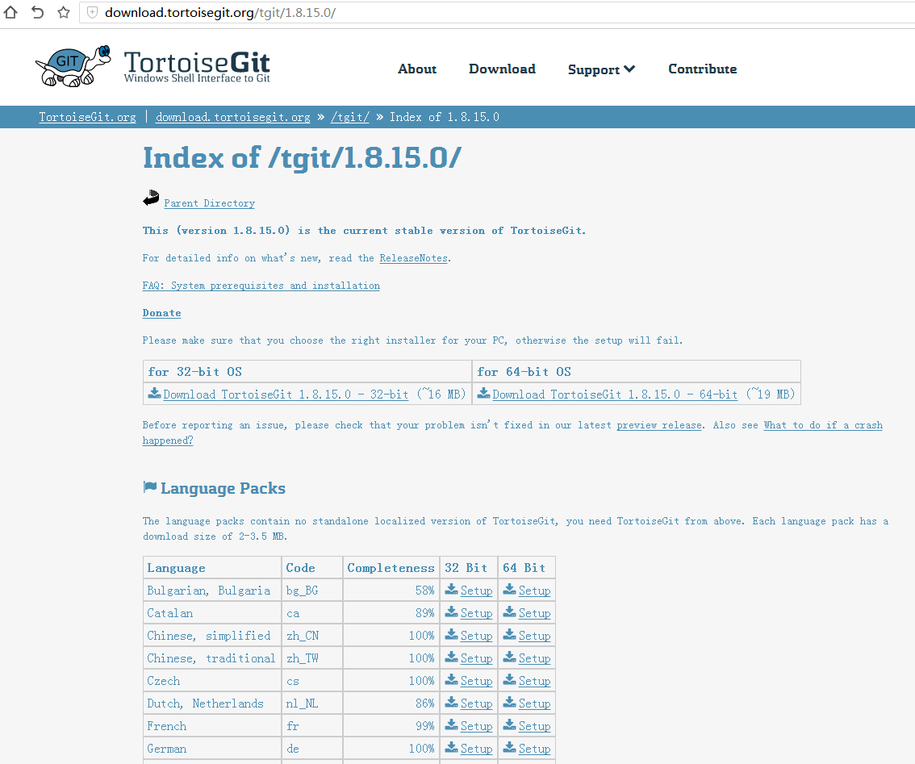The width and height of the screenshot is (915, 764).
Task: Click Dutch 64 Bit download icon
Action: point(509,702)
